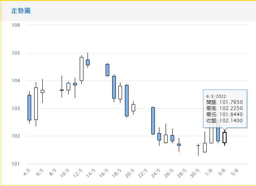Click the blue candlestick at 26/5
Screen dimensions: 256x186
(172, 138)
